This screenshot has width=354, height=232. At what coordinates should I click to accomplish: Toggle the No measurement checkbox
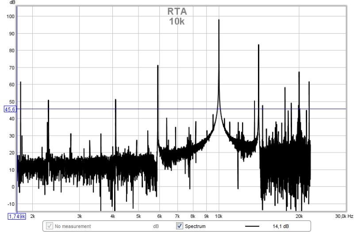click(49, 226)
